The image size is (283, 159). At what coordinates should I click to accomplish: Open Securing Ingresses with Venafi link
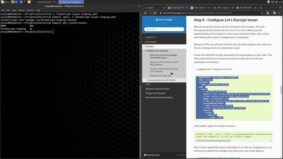tap(161, 80)
